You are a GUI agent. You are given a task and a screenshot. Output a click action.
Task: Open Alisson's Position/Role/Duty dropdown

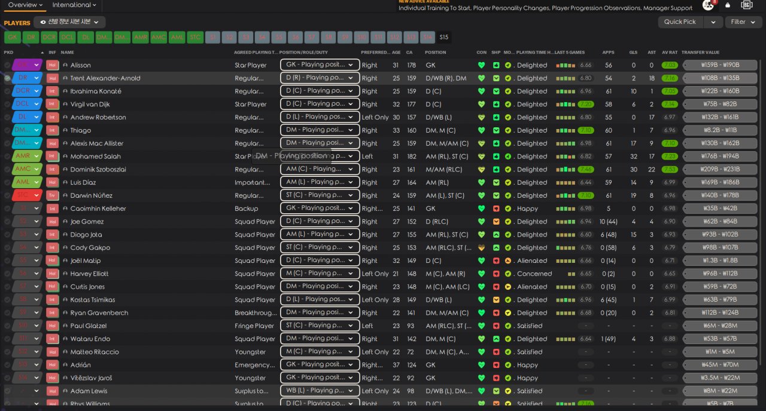pos(320,65)
